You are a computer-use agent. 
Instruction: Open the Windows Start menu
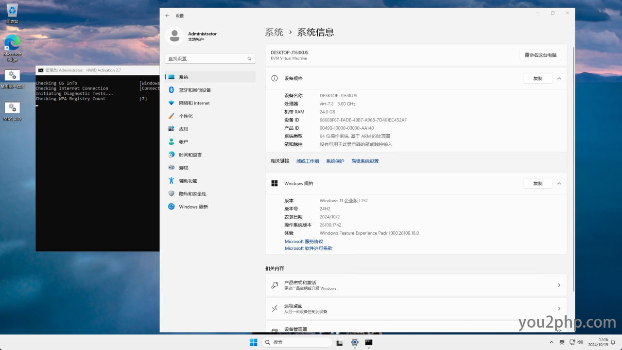tap(253, 342)
